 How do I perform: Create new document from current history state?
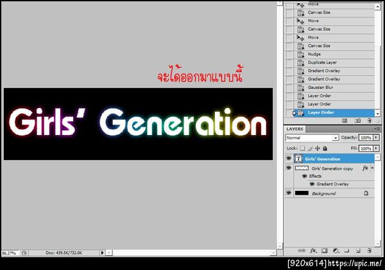tap(345, 120)
